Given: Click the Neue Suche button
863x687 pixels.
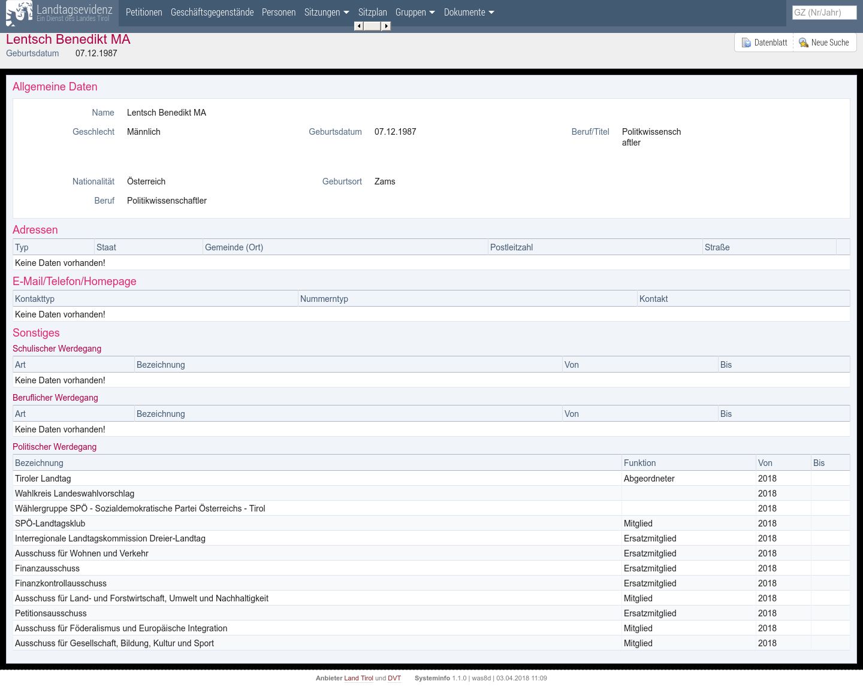Looking at the screenshot, I should coord(825,43).
